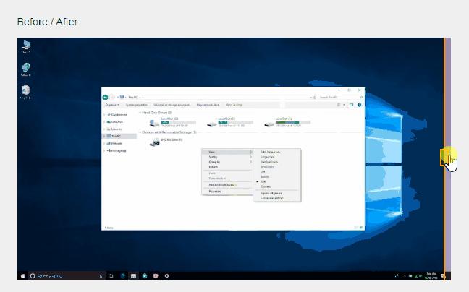The image size is (469, 292).
Task: Open Task View on the taskbar
Action: pyautogui.click(x=111, y=276)
